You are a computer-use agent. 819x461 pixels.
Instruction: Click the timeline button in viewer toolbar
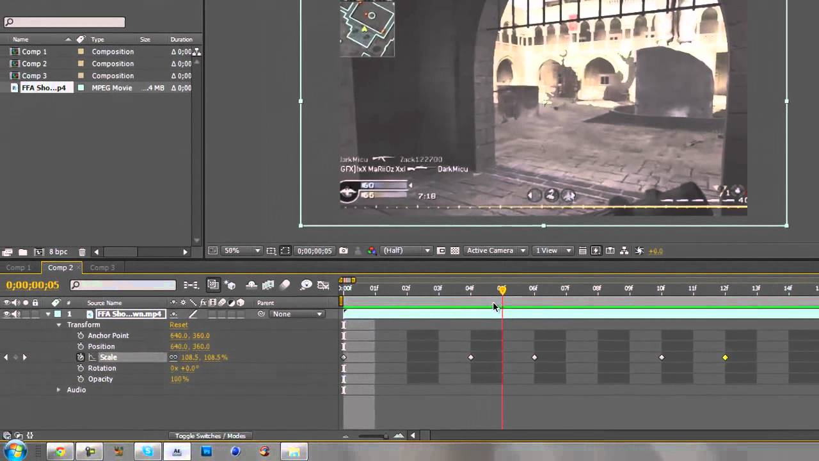tap(610, 250)
